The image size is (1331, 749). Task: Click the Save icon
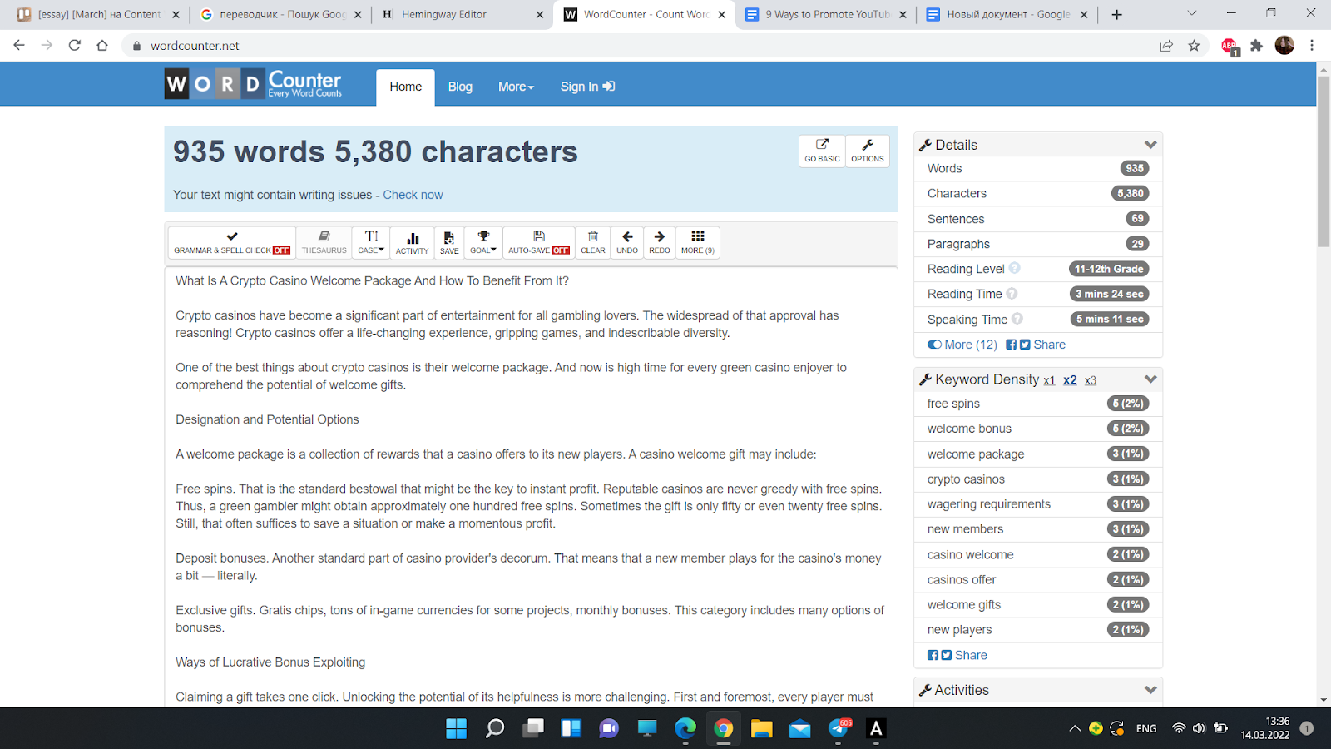[449, 242]
